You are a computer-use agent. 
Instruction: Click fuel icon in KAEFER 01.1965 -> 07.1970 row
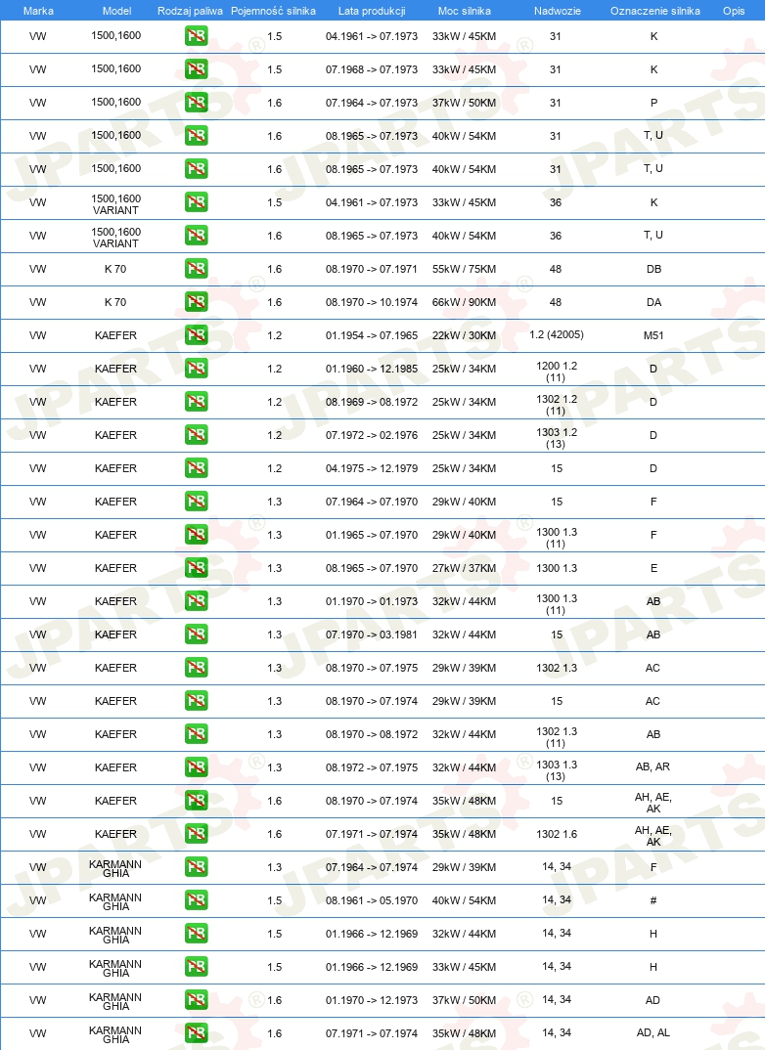tap(197, 535)
